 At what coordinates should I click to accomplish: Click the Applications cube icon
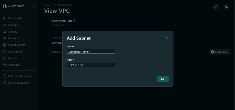[x=5, y=51]
